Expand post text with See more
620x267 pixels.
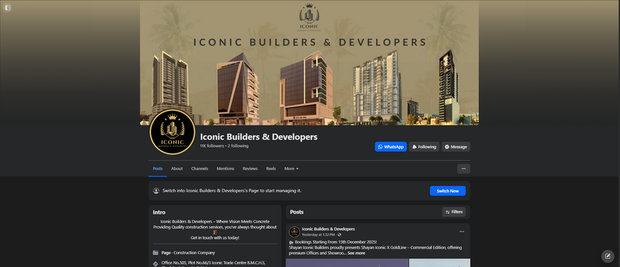coord(356,253)
